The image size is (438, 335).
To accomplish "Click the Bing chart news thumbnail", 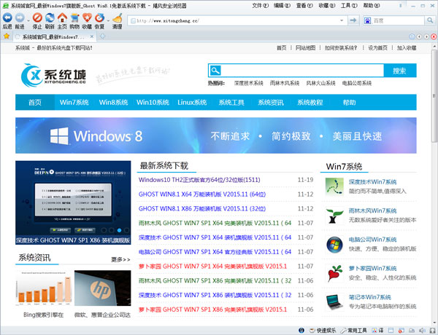I will pos(44,288).
